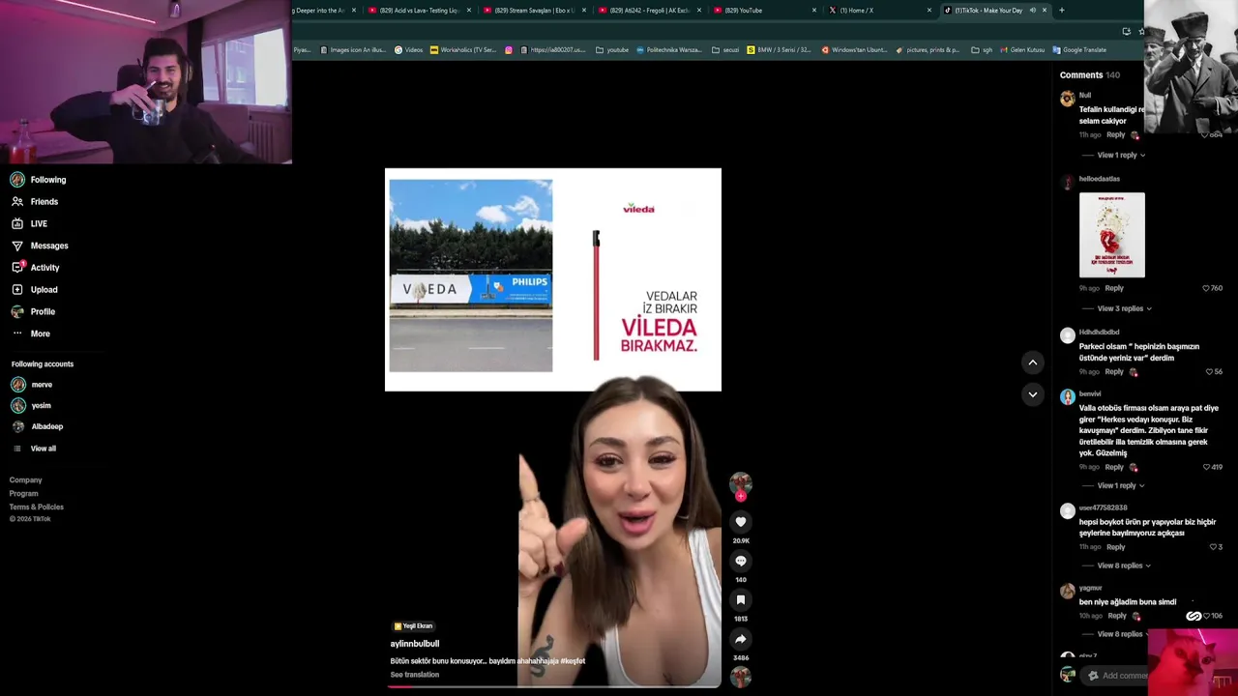Follow creator with the red plus badge

741,496
